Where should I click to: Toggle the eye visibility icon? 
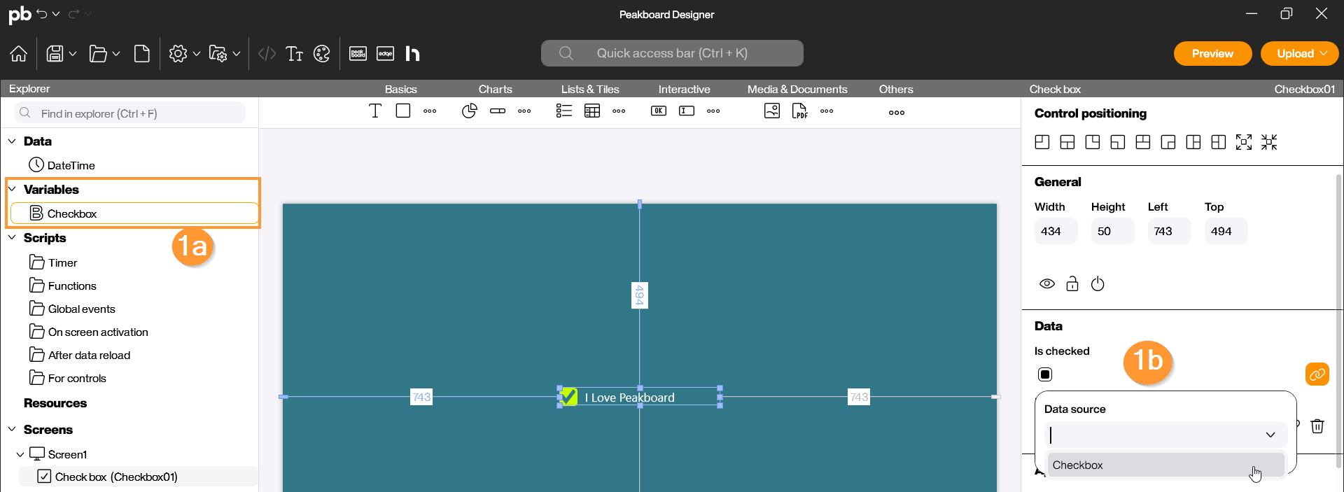tap(1046, 283)
